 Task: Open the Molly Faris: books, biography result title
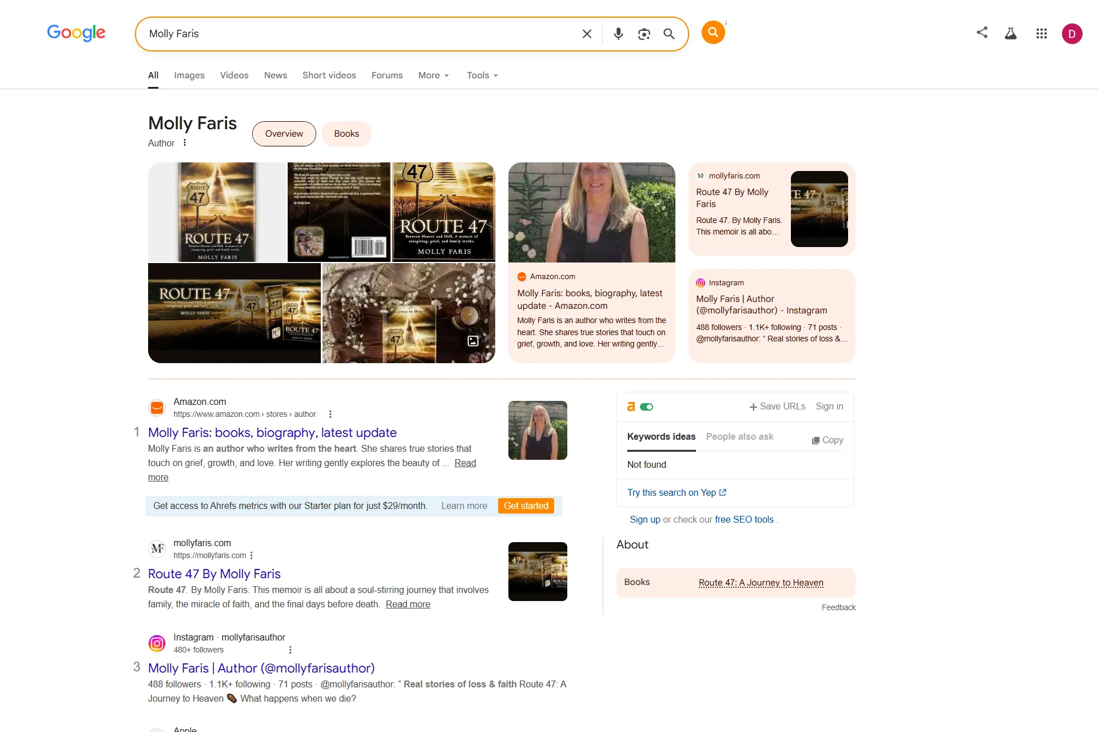[272, 433]
